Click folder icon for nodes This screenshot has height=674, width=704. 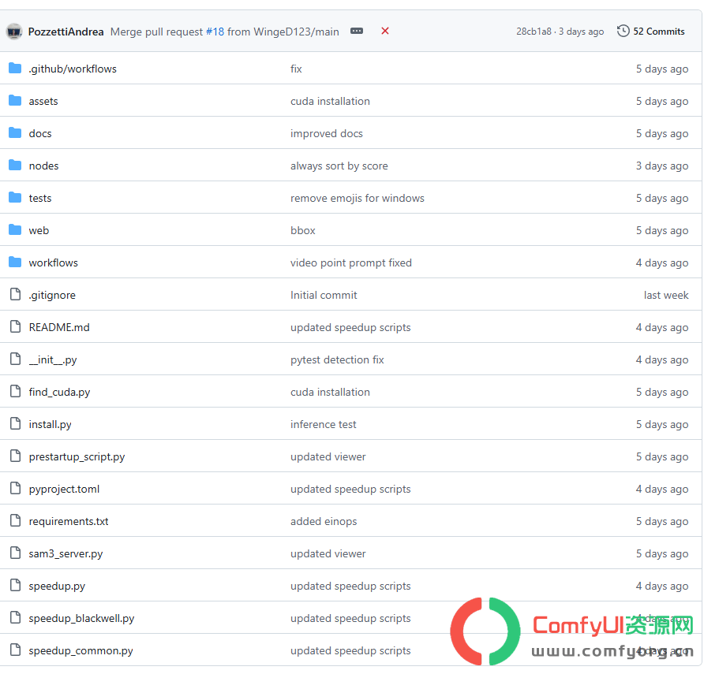point(15,165)
